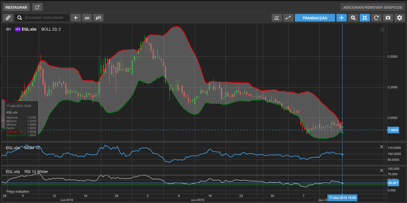Open chart in a pop-out window
The width and height of the screenshot is (407, 203).
pos(37,7)
